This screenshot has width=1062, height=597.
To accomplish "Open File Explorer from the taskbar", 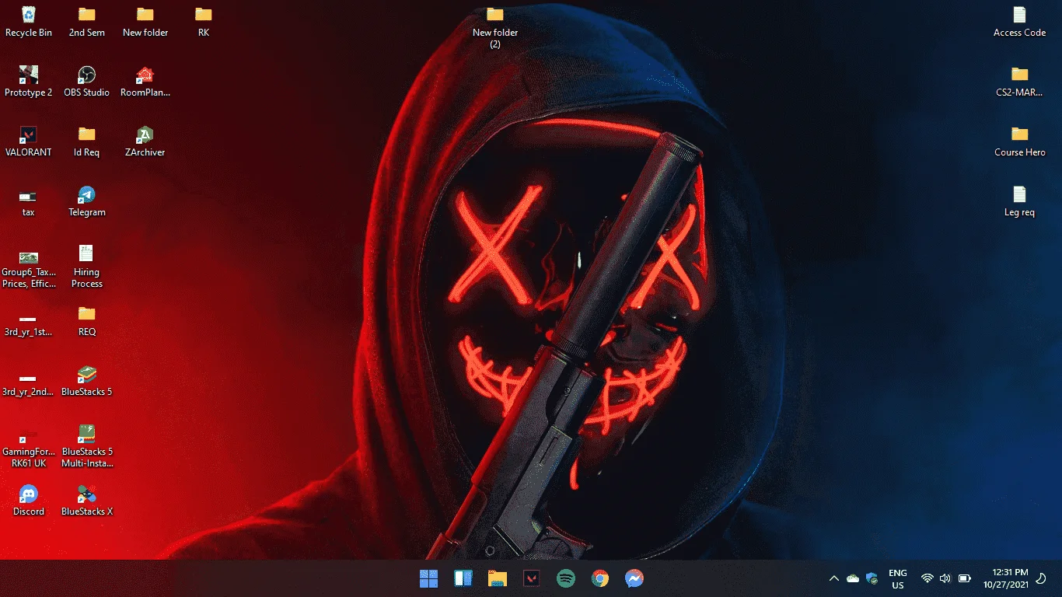I will pos(498,578).
